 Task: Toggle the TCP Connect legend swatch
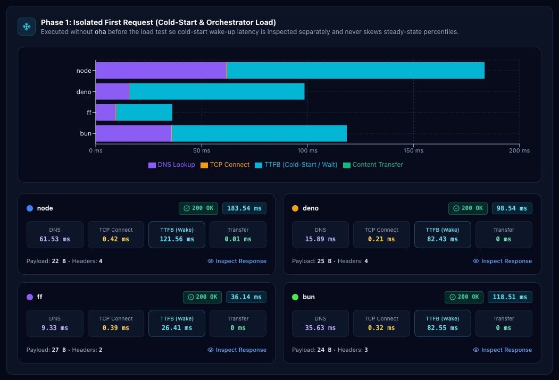click(x=204, y=165)
